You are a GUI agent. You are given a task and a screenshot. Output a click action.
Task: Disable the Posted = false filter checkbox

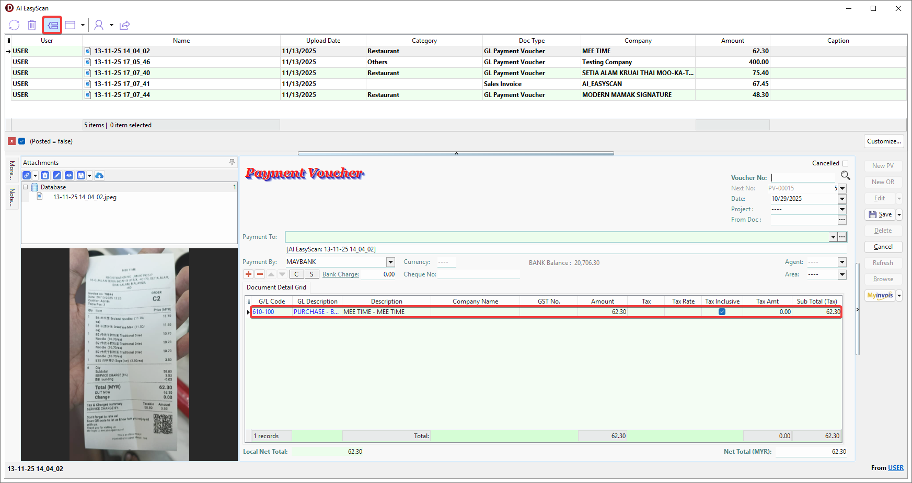pos(22,141)
